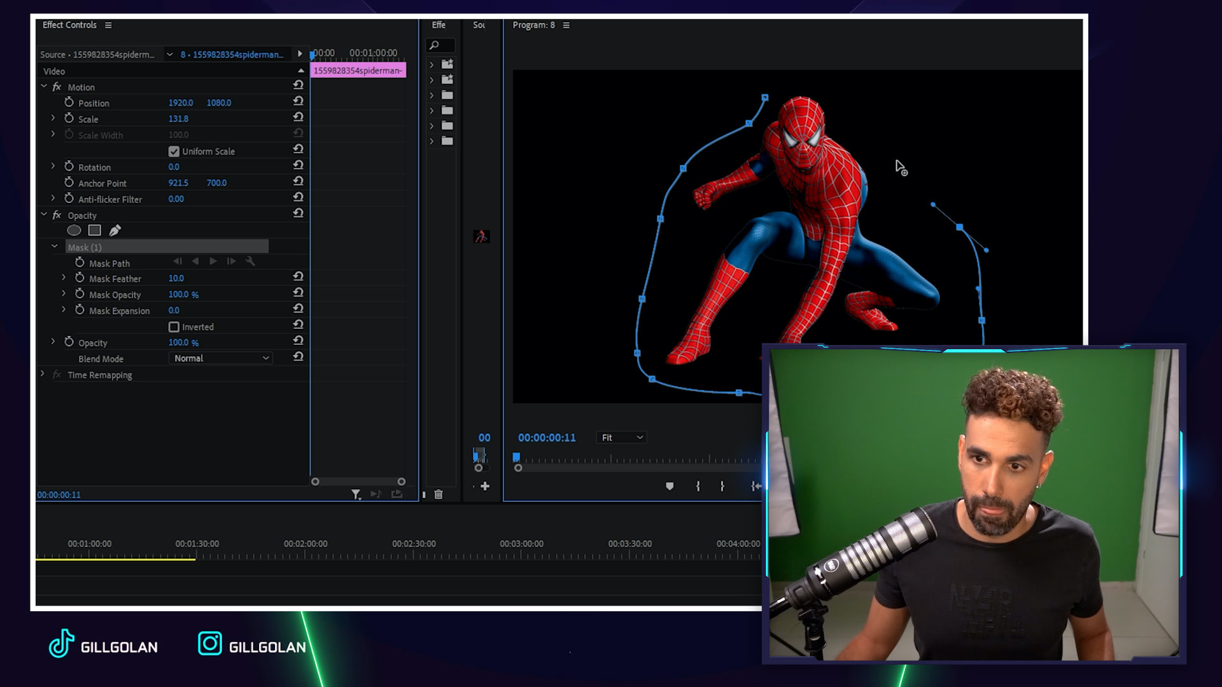1222x687 pixels.
Task: Select the Mask (1) row
Action: pyautogui.click(x=167, y=247)
